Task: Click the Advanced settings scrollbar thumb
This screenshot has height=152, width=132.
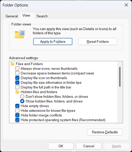Action: pos(120,77)
